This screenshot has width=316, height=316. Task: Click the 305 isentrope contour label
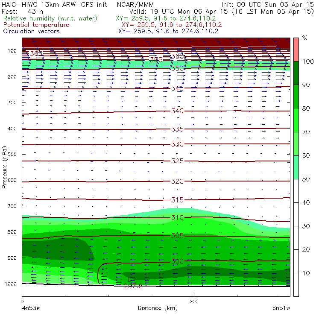click(x=177, y=236)
